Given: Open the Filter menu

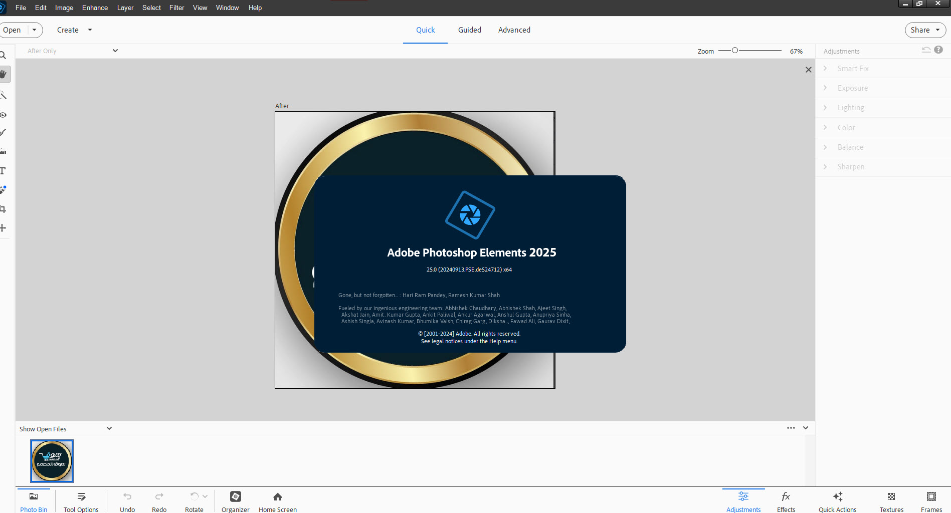Looking at the screenshot, I should pos(176,8).
